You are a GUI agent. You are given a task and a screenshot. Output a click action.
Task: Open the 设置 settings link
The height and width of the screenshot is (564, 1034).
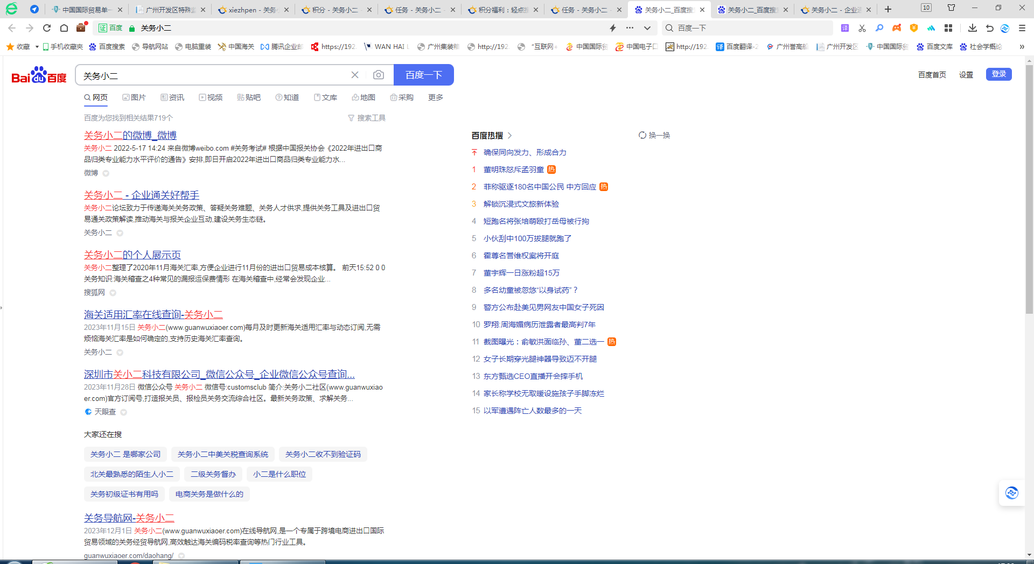point(966,75)
